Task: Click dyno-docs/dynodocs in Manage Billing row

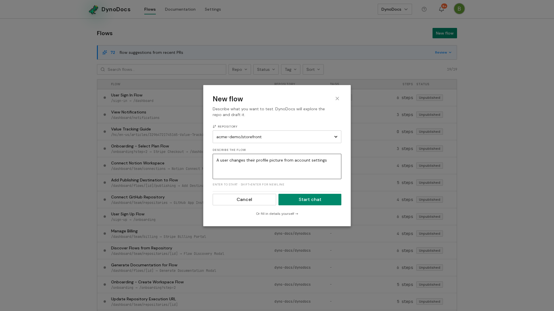Action: coord(292,234)
